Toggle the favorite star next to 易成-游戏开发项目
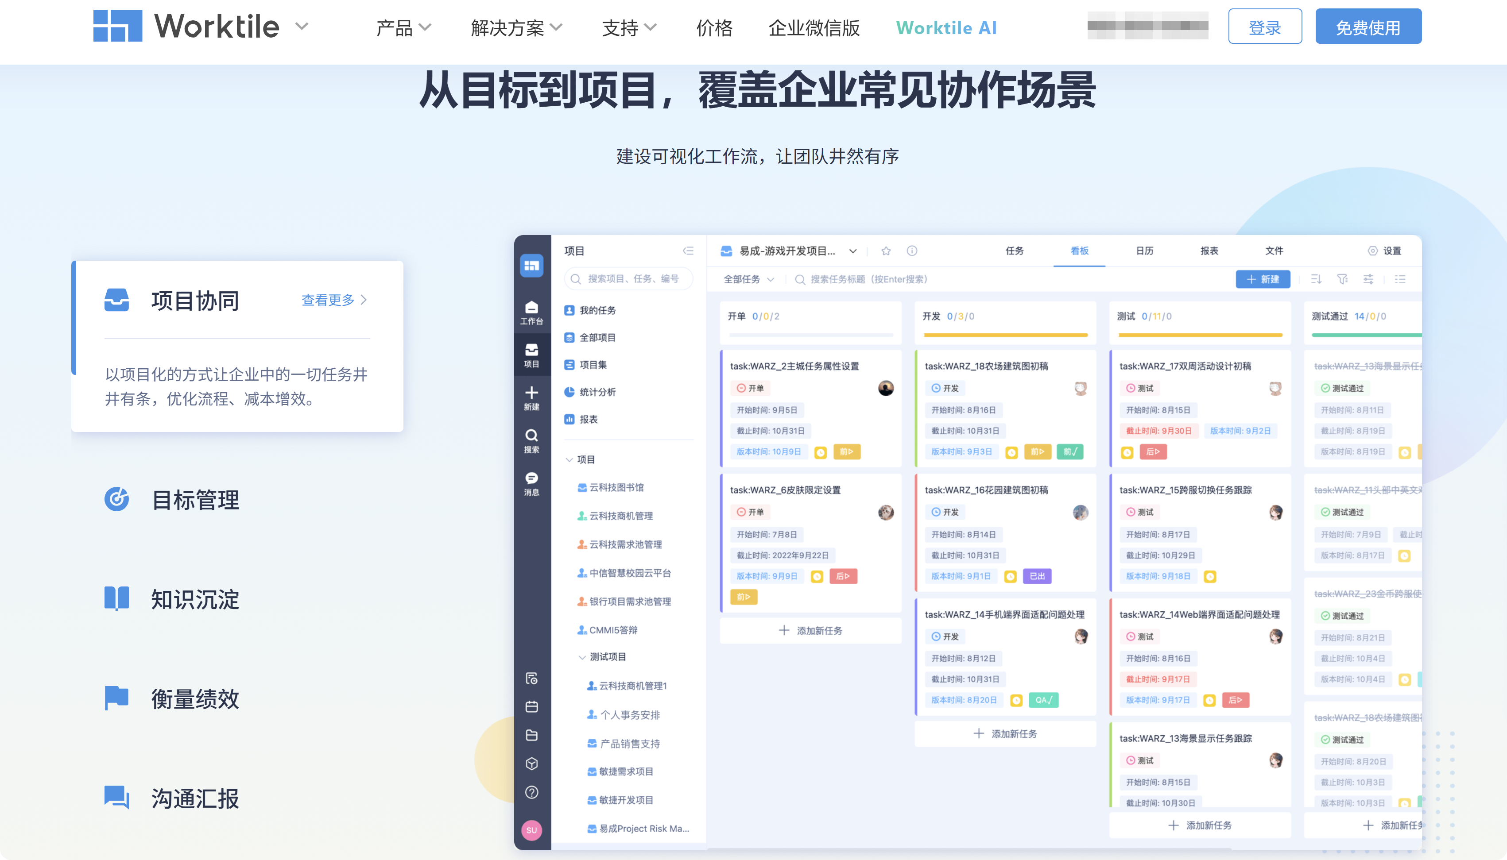 pos(886,251)
